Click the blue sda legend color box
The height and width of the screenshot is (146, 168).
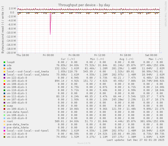(4, 65)
